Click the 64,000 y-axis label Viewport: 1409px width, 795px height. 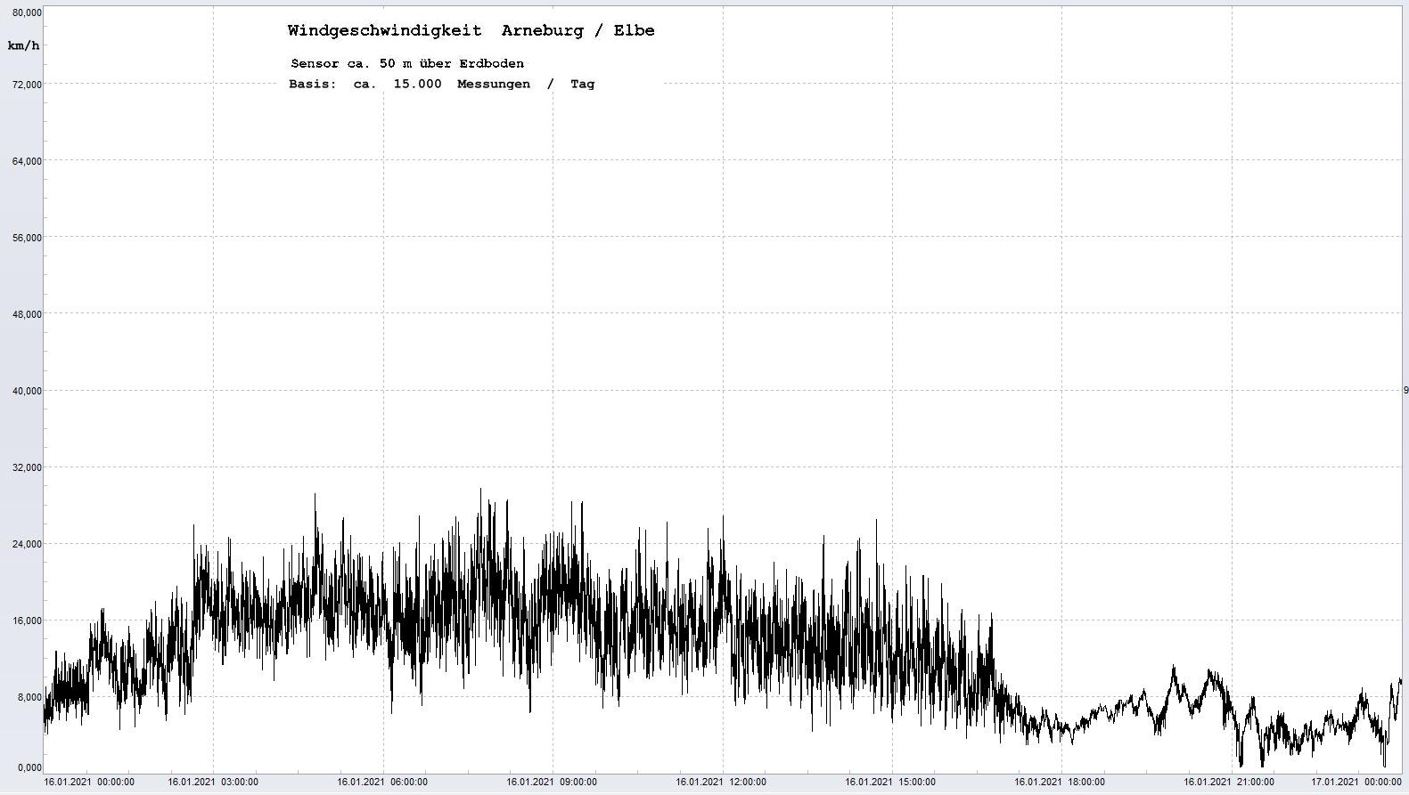(27, 161)
